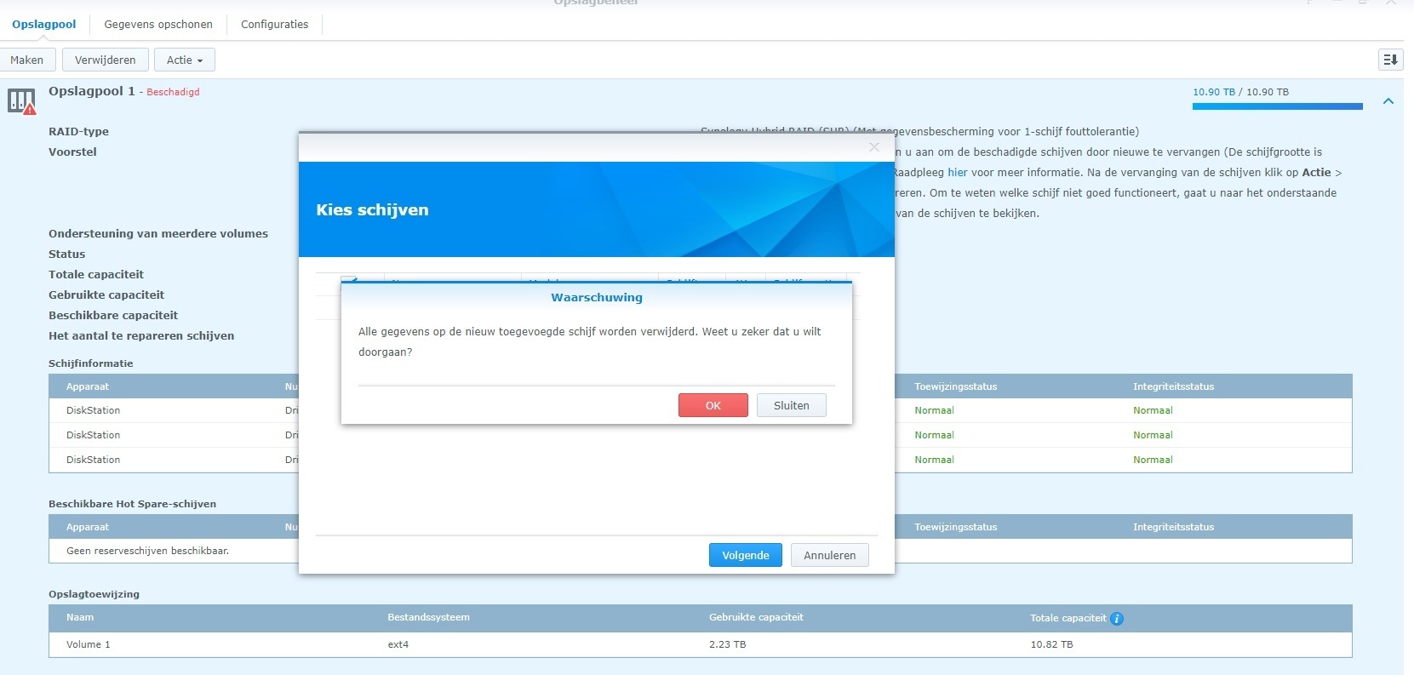Open the 'hier' link for more information
This screenshot has height=675, width=1414.
pos(958,172)
